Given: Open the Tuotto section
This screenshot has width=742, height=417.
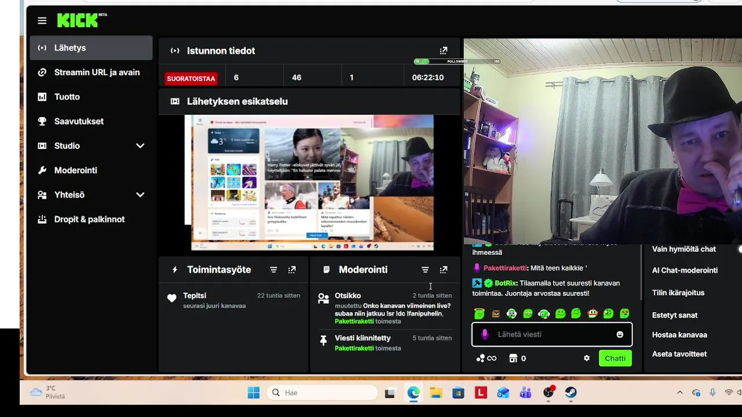Looking at the screenshot, I should pos(91,97).
